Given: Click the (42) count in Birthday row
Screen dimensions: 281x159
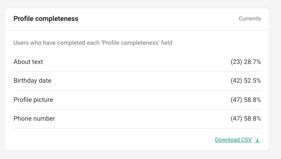Looking at the screenshot, I should click(236, 81).
